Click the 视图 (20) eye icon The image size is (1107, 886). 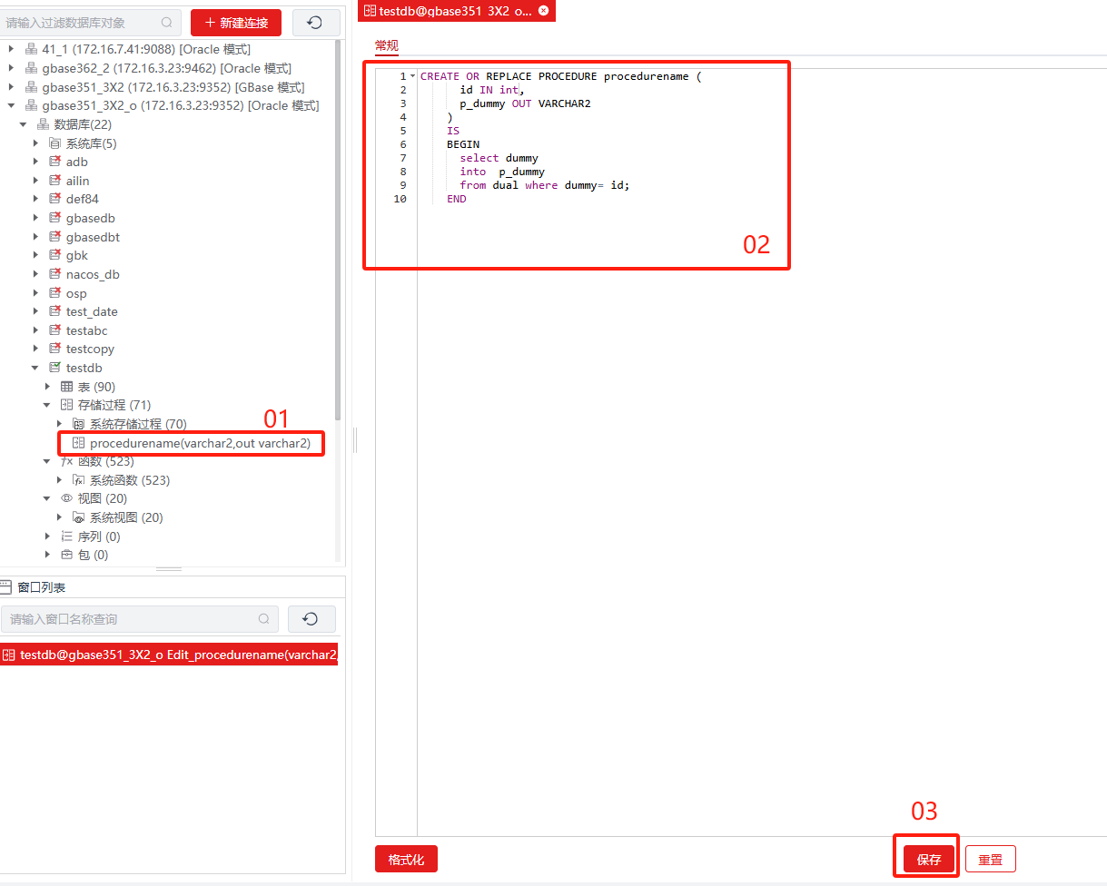66,498
